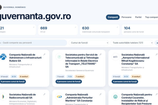Open Societatea Națională de Radiocomunicații SA
158x105 pixels.
22,96
